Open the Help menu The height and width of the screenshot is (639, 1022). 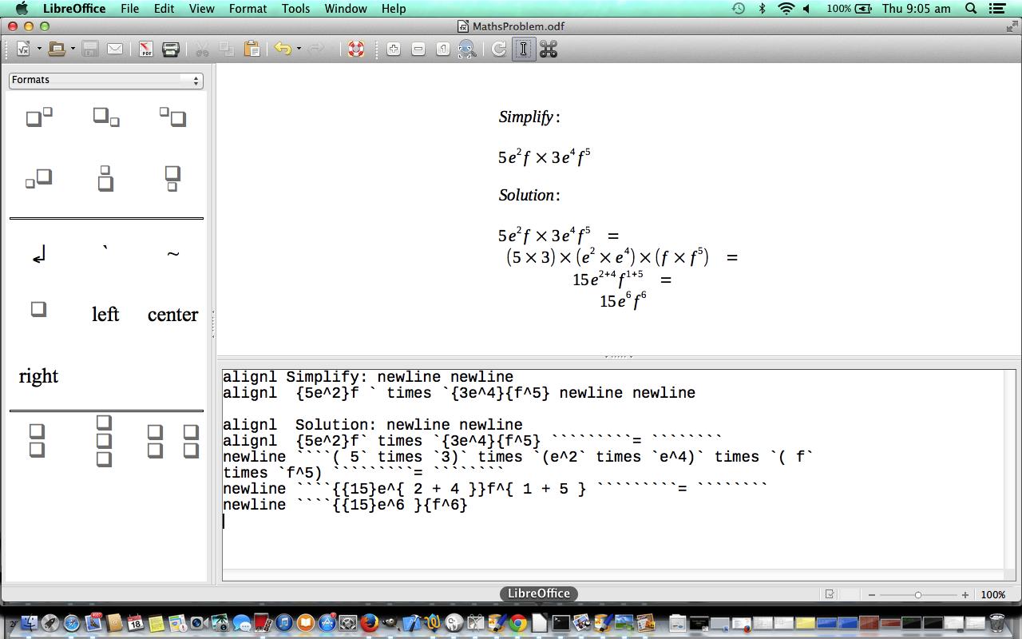[x=394, y=8]
